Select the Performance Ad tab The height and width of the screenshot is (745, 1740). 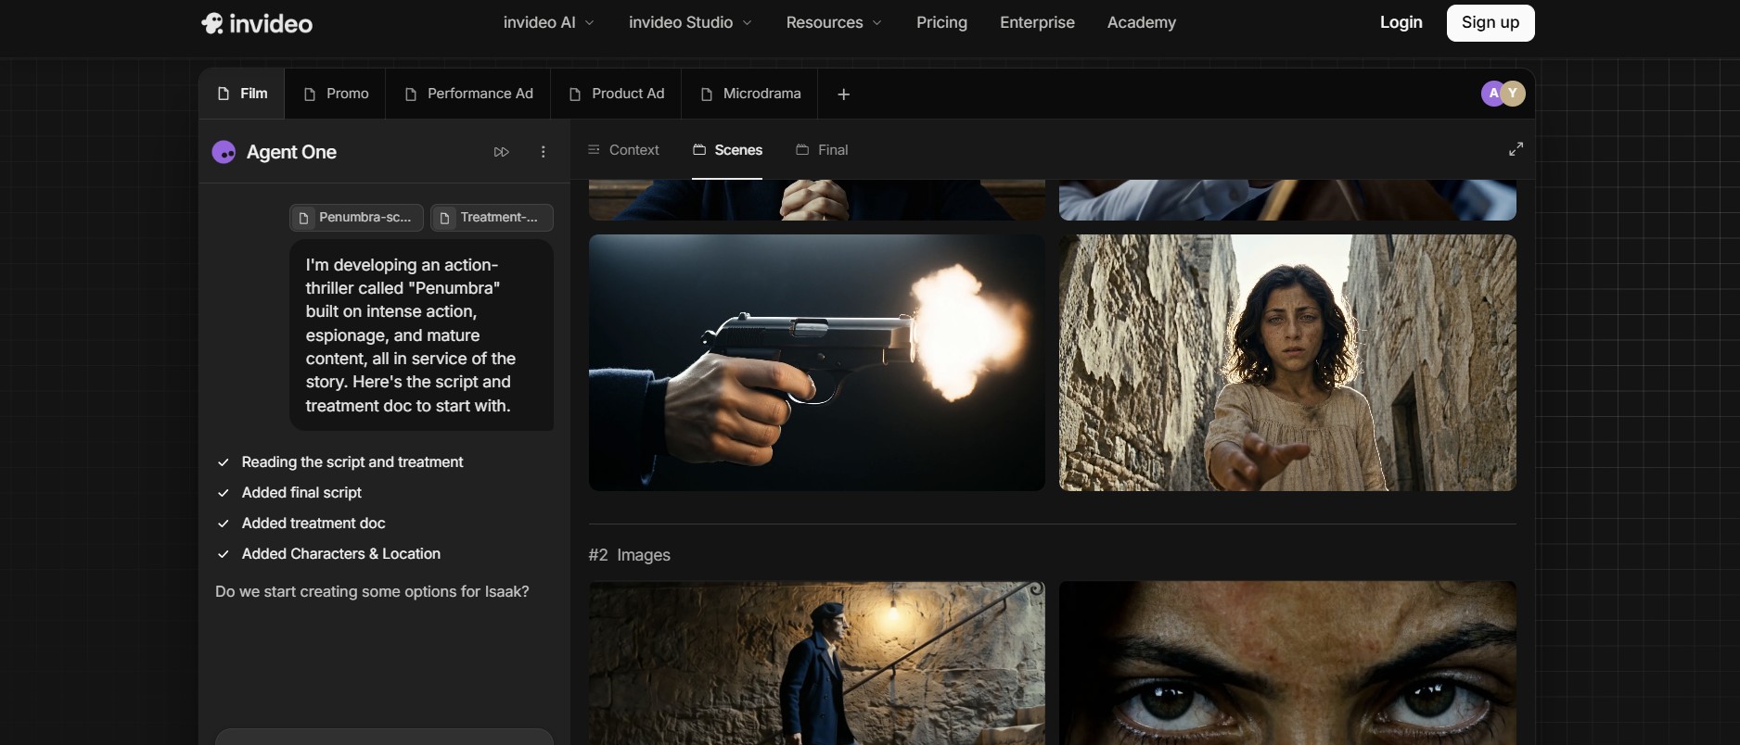[468, 94]
